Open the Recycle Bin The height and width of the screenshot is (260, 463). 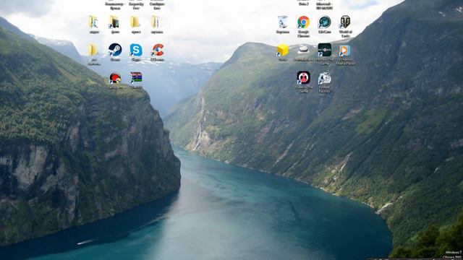click(x=283, y=22)
